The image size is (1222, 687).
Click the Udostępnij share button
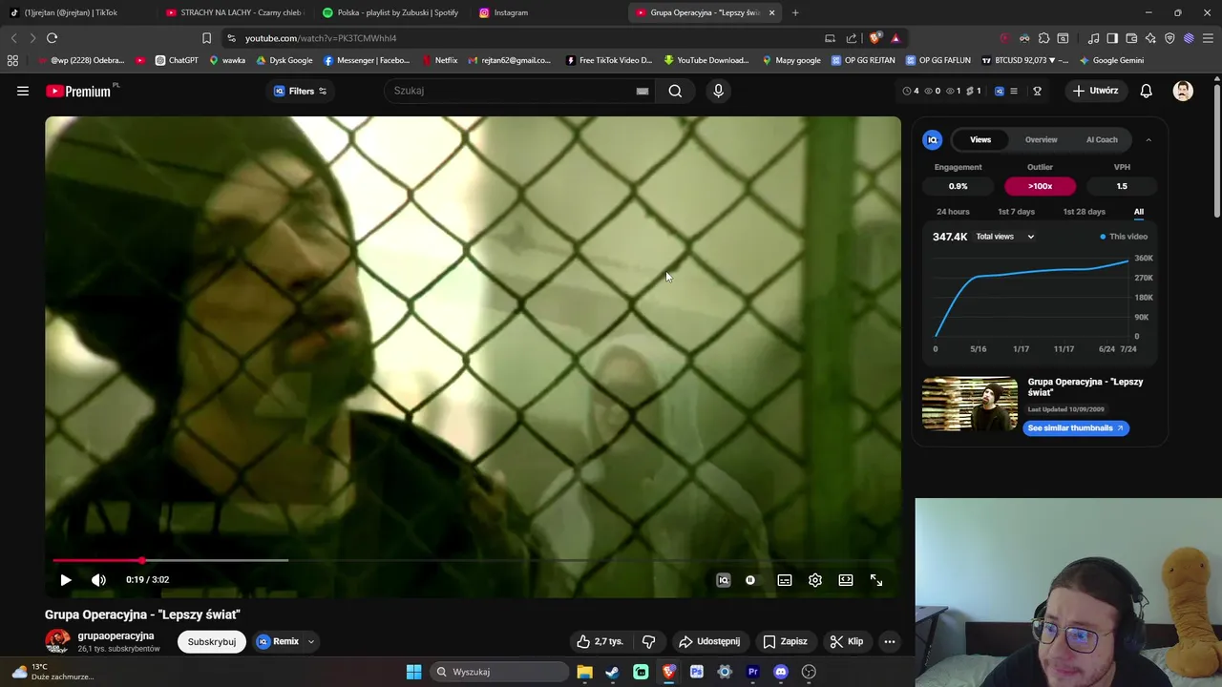click(x=709, y=641)
